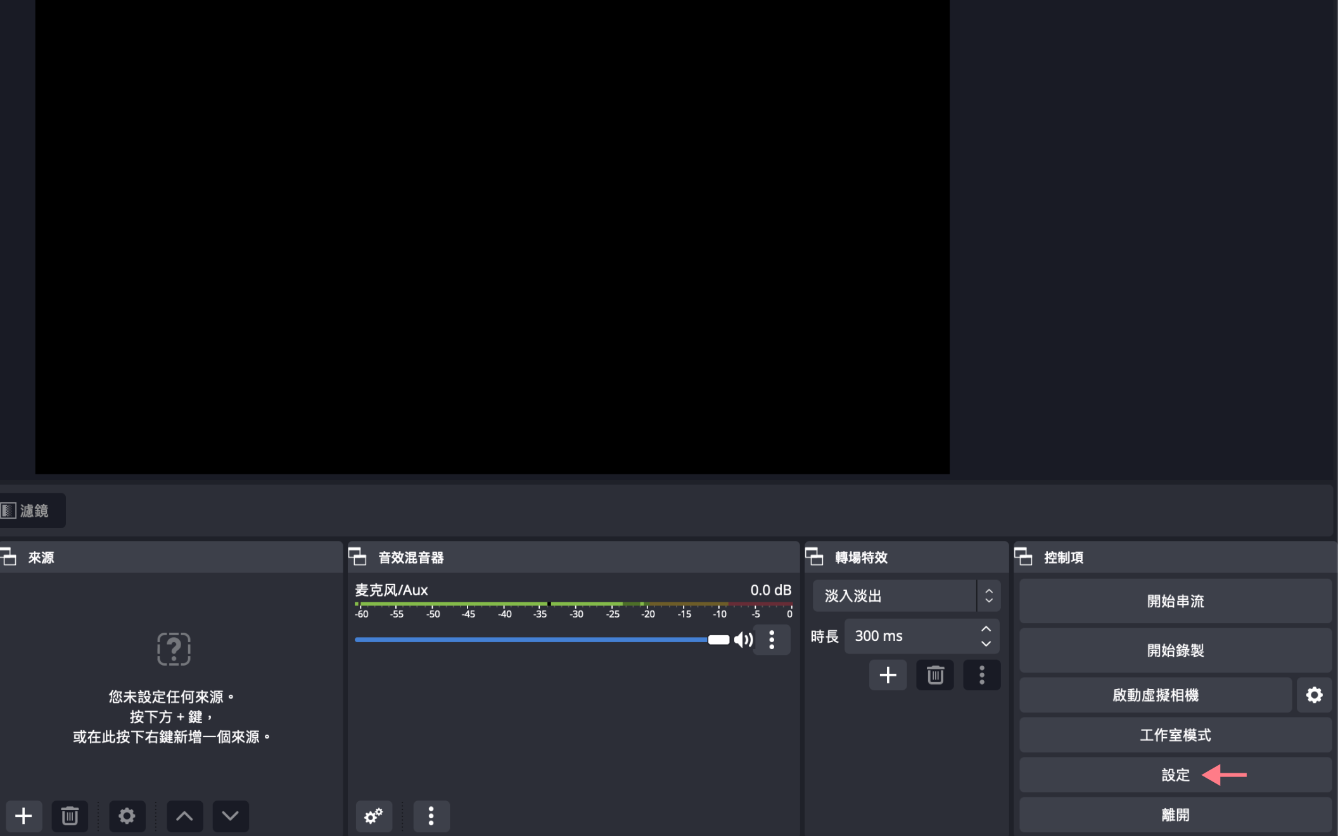This screenshot has height=836, width=1338.
Task: Click 設定 settings button
Action: pyautogui.click(x=1175, y=775)
